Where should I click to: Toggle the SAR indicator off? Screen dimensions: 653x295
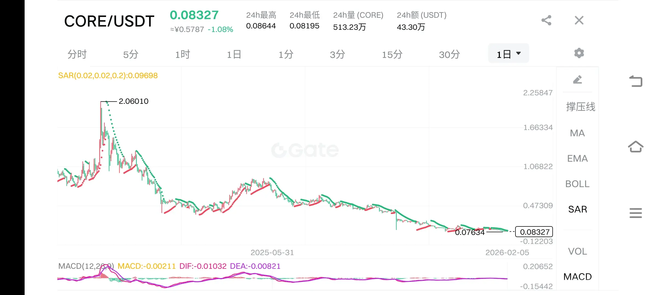pos(577,210)
